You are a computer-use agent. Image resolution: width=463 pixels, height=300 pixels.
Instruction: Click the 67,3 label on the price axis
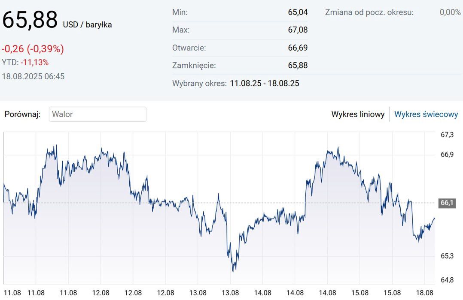click(447, 135)
